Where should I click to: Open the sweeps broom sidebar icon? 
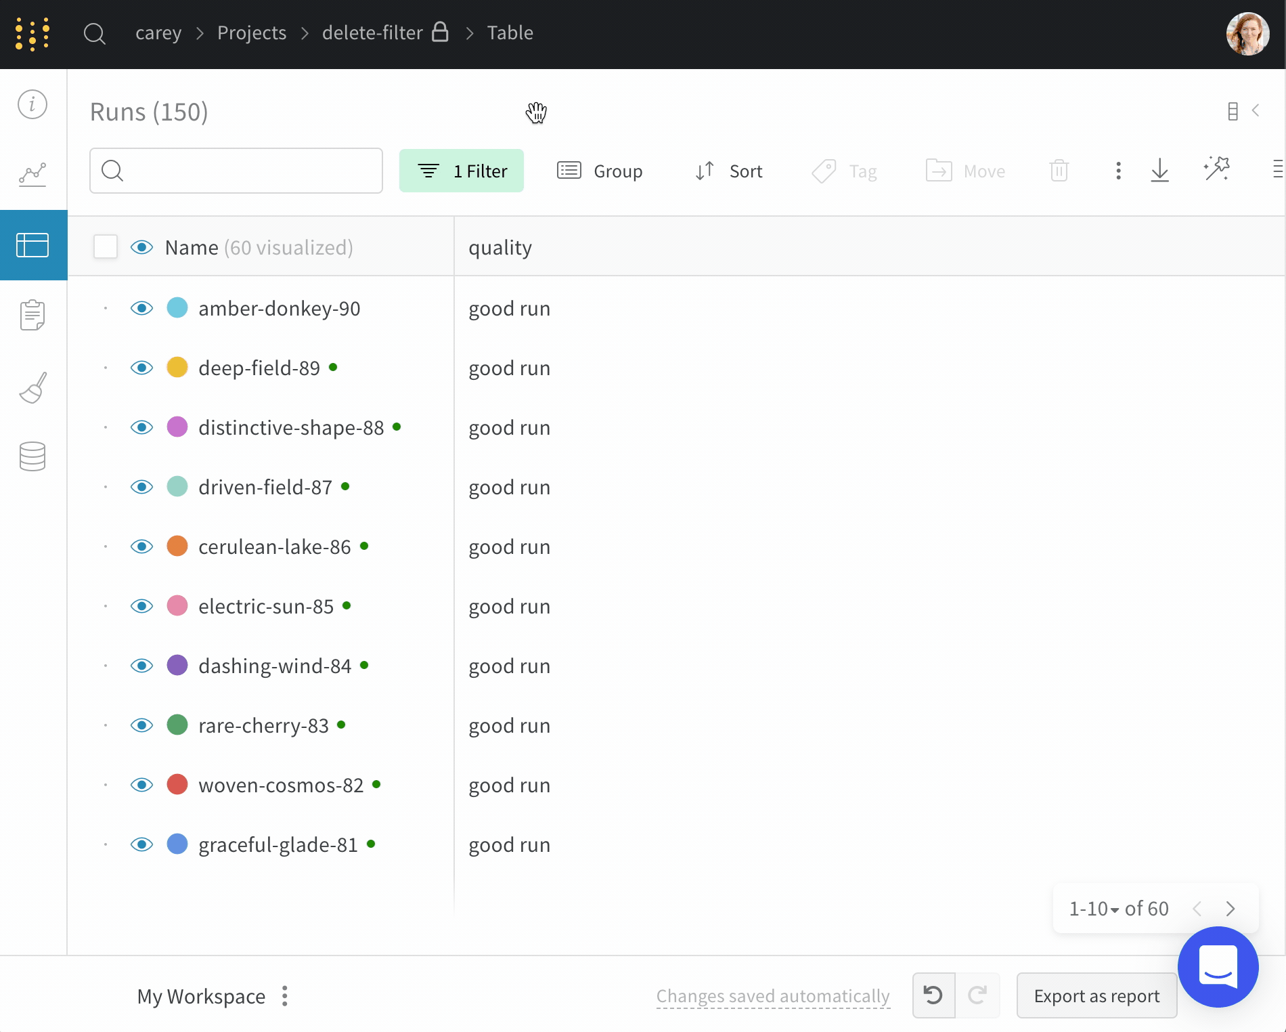(x=32, y=387)
